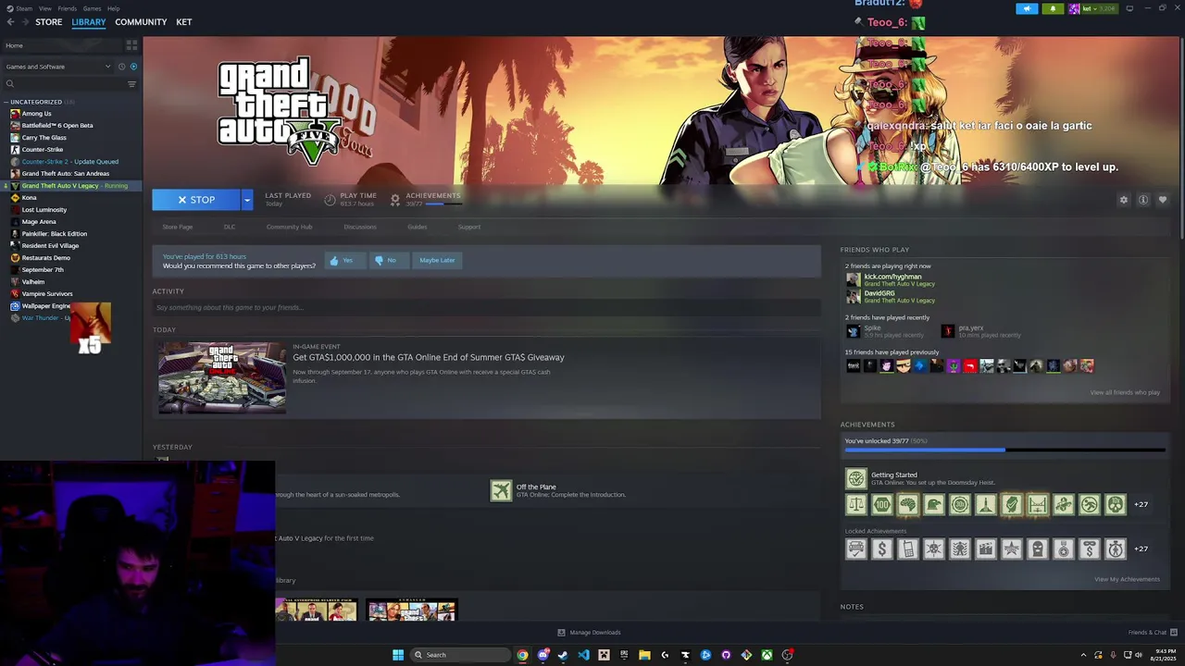The height and width of the screenshot is (666, 1185).
Task: Choose Maybe Later on the recommendation prompt
Action: click(x=437, y=260)
